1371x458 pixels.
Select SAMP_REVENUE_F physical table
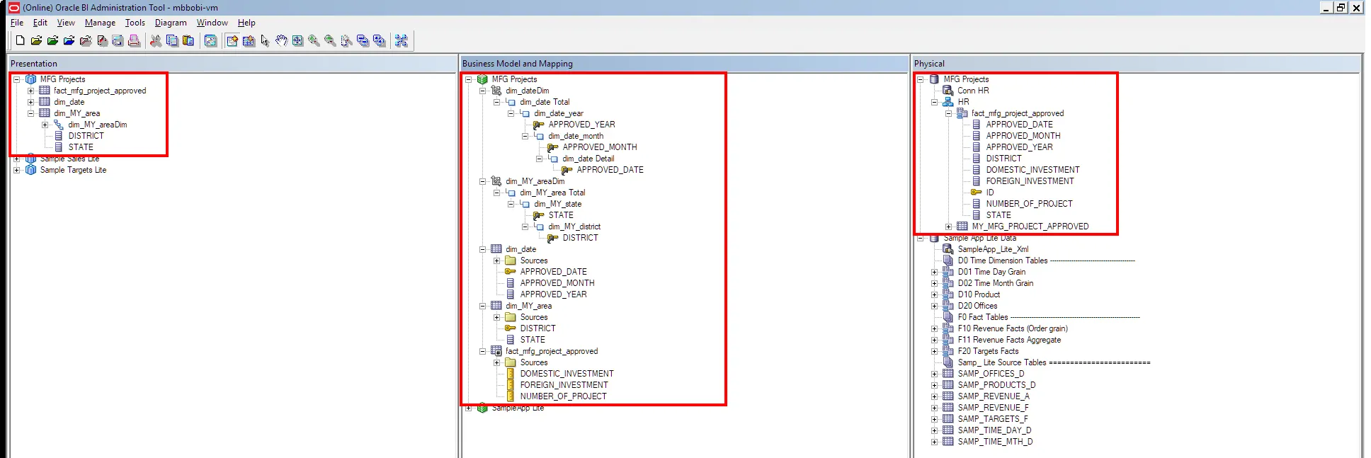pos(993,408)
